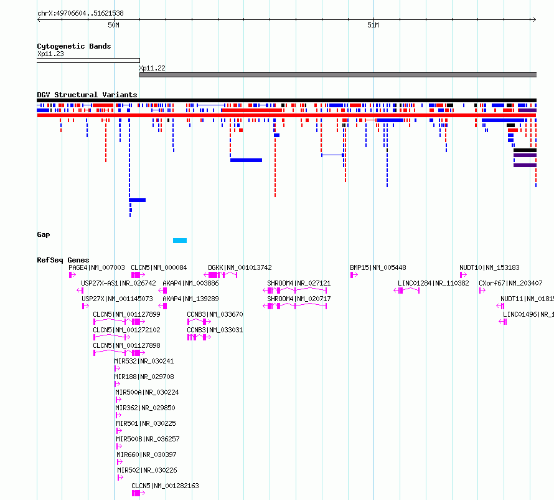Click the AKAP4 NM_003886 gene glyph
This screenshot has width=554, height=500.
(162, 291)
